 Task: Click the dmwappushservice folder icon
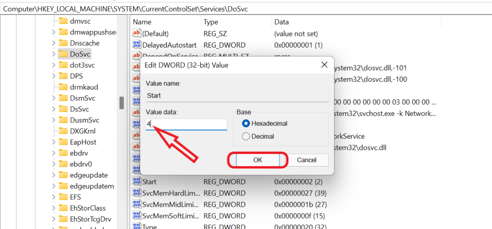(x=63, y=32)
